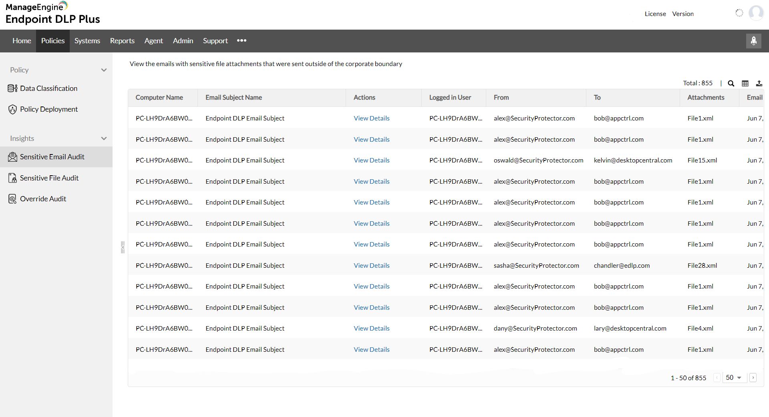Go to previous page arrow
The image size is (769, 417).
click(x=717, y=378)
